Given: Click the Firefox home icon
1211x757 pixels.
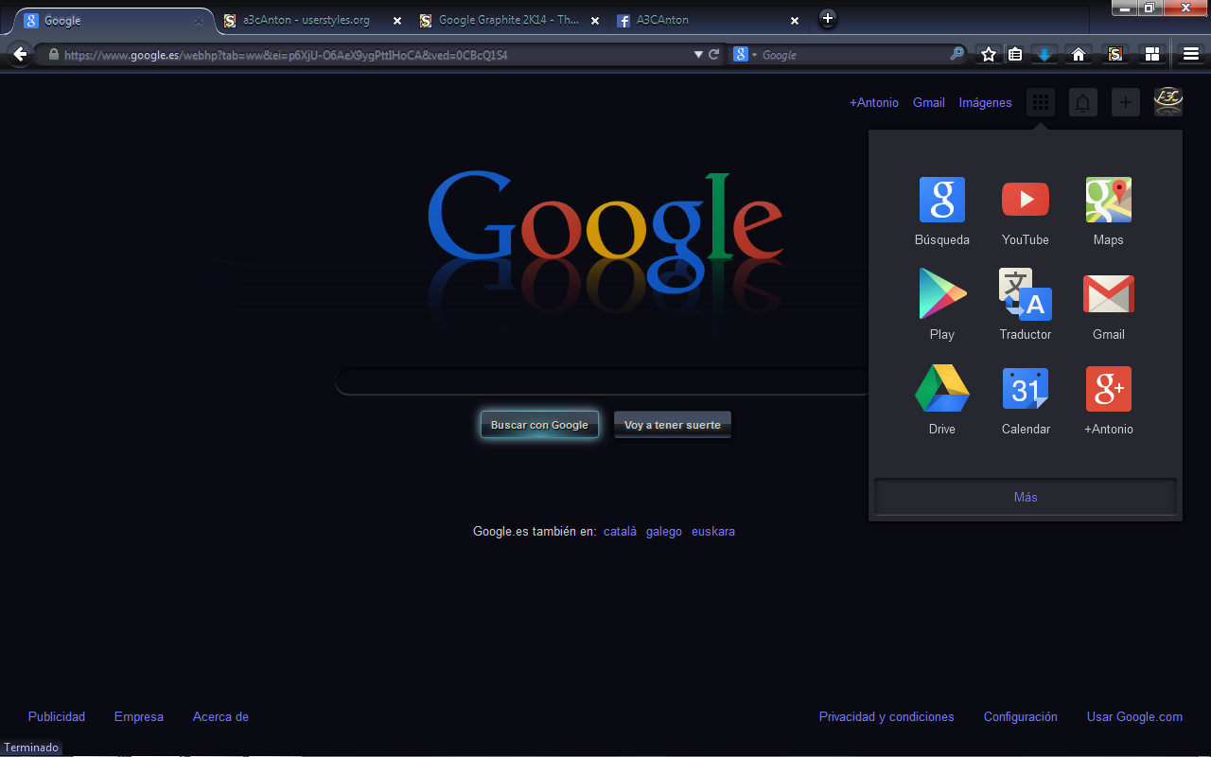Looking at the screenshot, I should (x=1078, y=54).
